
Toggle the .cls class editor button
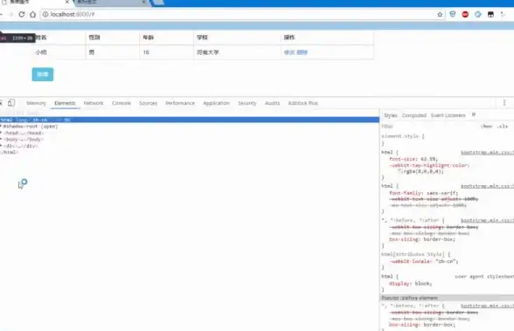(502, 126)
